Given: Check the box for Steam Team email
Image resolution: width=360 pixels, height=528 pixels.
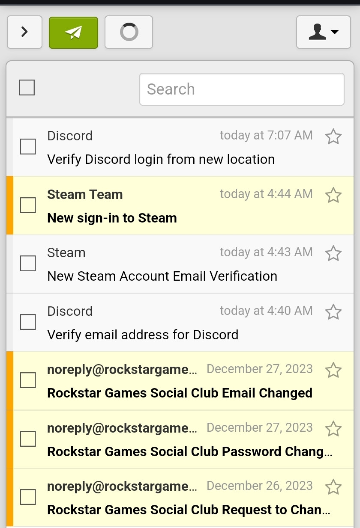Looking at the screenshot, I should pyautogui.click(x=28, y=205).
